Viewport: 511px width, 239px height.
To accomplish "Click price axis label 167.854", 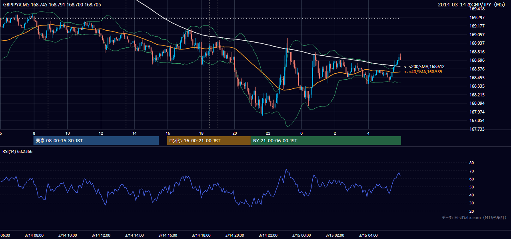I will pos(477,120).
